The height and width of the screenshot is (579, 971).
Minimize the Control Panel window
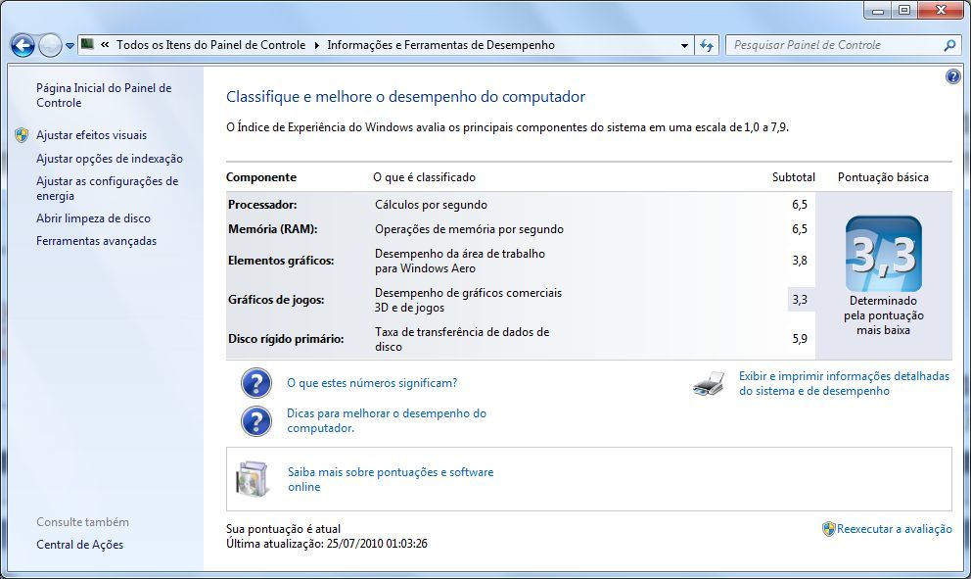click(x=877, y=10)
